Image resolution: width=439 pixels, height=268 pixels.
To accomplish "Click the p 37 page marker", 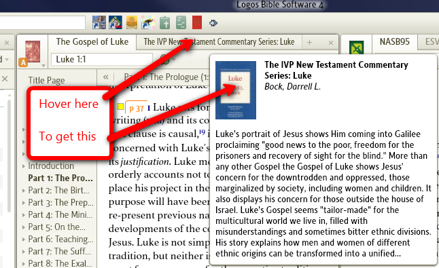I will (137, 109).
